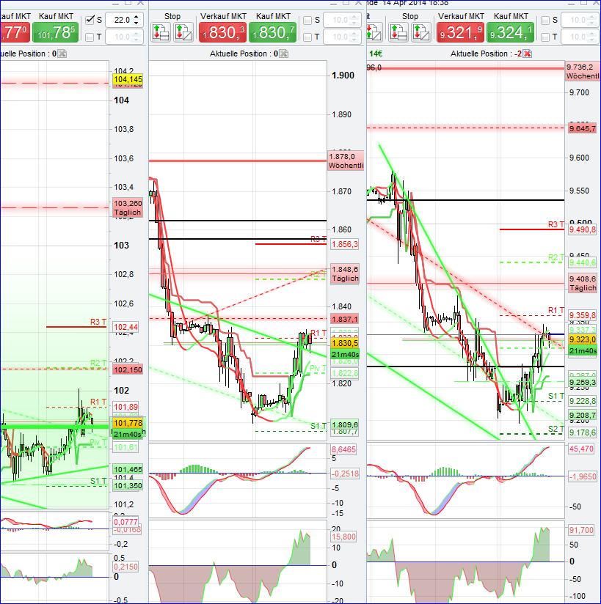Increase the 22.0 stop value with up arrow
Image resolution: width=601 pixels, height=604 pixels.
pyautogui.click(x=136, y=16)
